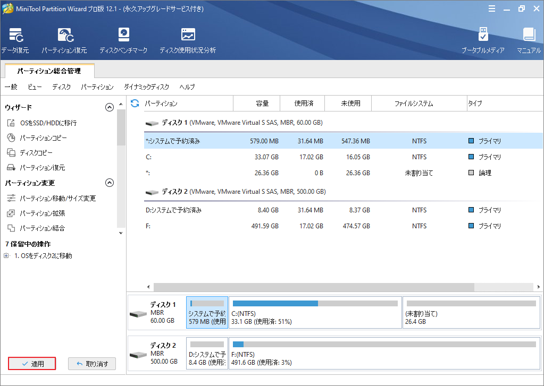Viewport: 544px width, 386px height.
Task: Open the ディスク menu
Action: pyautogui.click(x=61, y=87)
